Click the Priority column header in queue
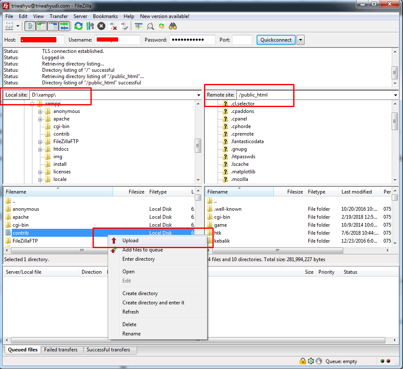The height and width of the screenshot is (369, 403). (x=328, y=272)
